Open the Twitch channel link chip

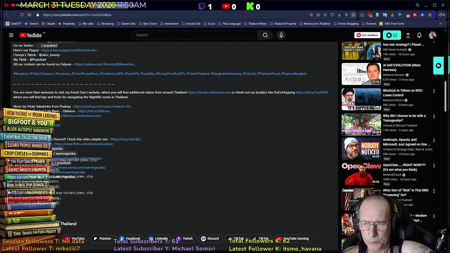click(x=184, y=239)
